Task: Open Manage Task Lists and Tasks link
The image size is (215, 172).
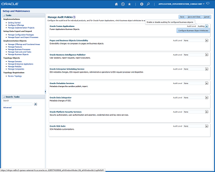Action: pos(19,52)
